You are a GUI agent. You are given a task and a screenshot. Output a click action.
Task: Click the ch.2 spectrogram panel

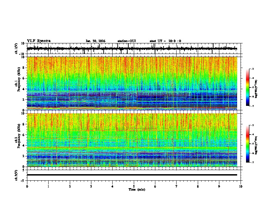[x=132, y=140]
